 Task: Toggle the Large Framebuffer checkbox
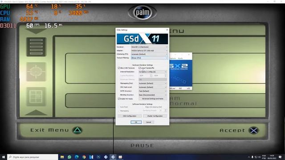tap(139, 68)
